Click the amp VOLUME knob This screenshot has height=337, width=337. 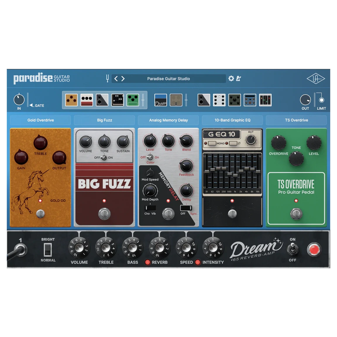pos(79,248)
